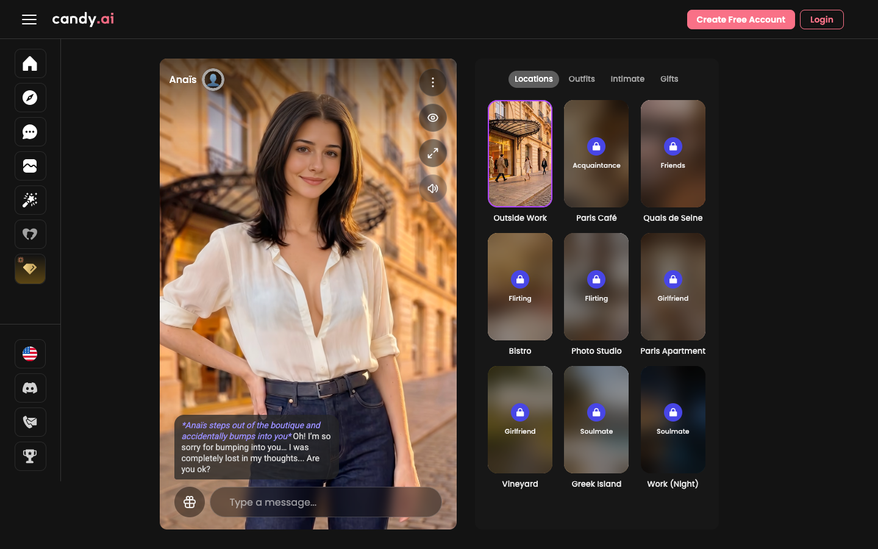This screenshot has width=878, height=549.
Task: Click the gift icon beside message box
Action: (190, 502)
